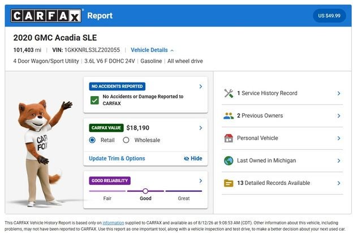This screenshot has width=362, height=233.
Task: Open 2 Previous Owners chevron
Action: (x=339, y=116)
